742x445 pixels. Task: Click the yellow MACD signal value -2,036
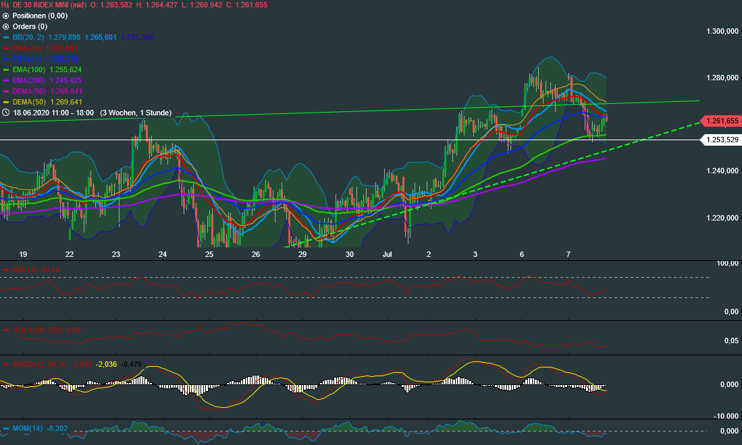107,364
